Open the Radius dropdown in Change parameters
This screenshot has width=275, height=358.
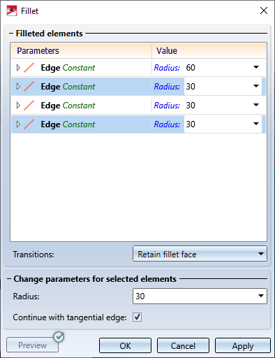[261, 296]
